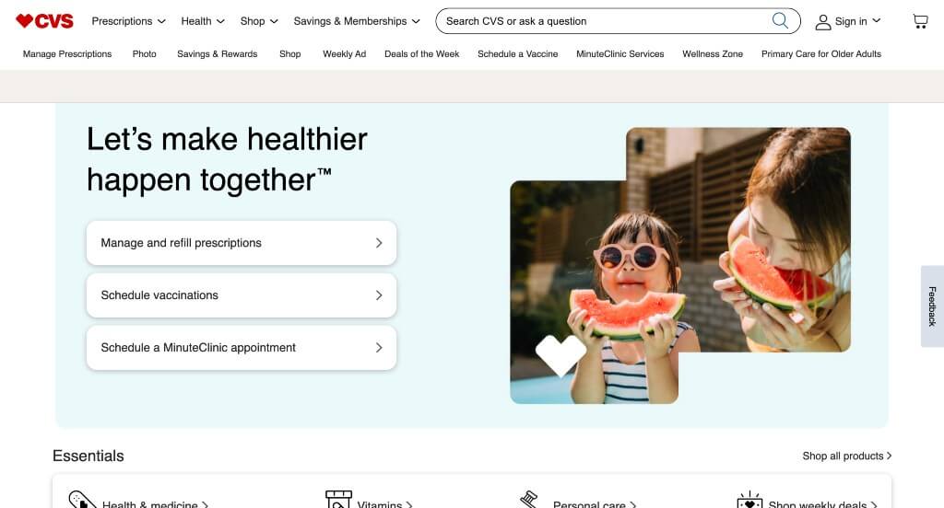Click the search magnifier icon
This screenshot has height=508, width=944.
tap(780, 20)
